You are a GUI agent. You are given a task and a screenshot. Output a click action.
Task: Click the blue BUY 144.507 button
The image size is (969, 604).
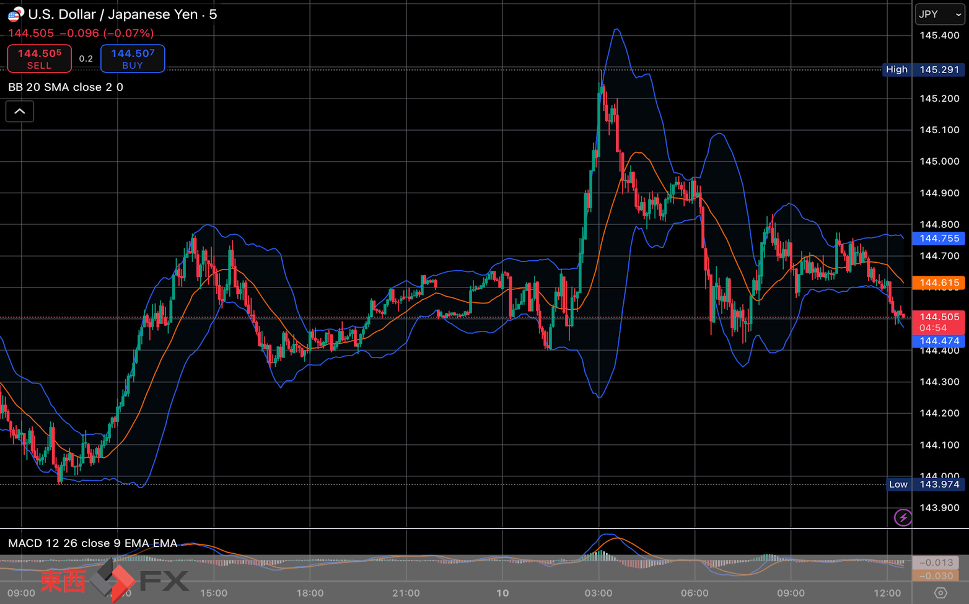click(x=133, y=59)
